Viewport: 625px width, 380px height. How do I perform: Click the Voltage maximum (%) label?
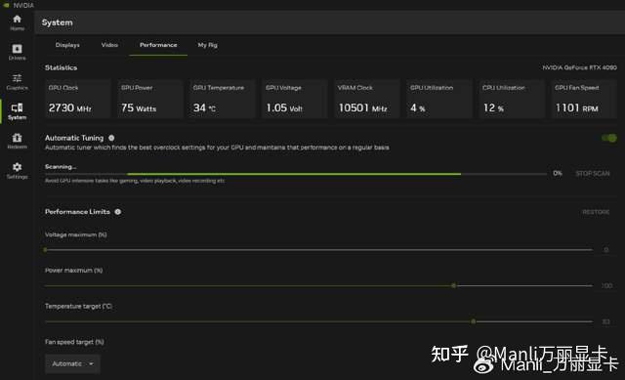76,234
